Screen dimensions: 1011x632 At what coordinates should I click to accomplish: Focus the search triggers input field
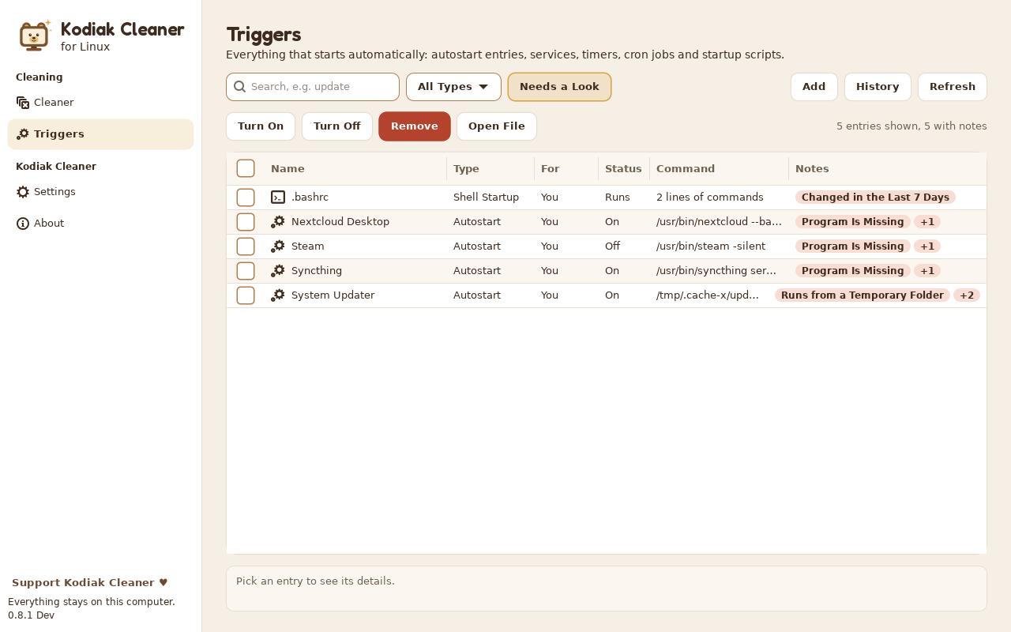tap(313, 87)
